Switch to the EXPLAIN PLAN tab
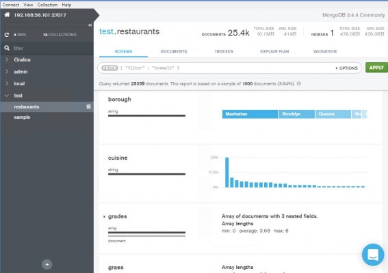Image resolution: width=388 pixels, height=273 pixels. coord(274,51)
